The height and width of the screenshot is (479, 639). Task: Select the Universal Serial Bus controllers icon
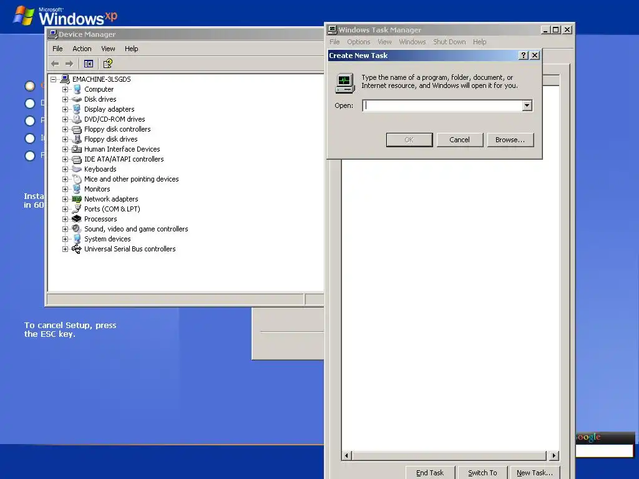click(77, 249)
